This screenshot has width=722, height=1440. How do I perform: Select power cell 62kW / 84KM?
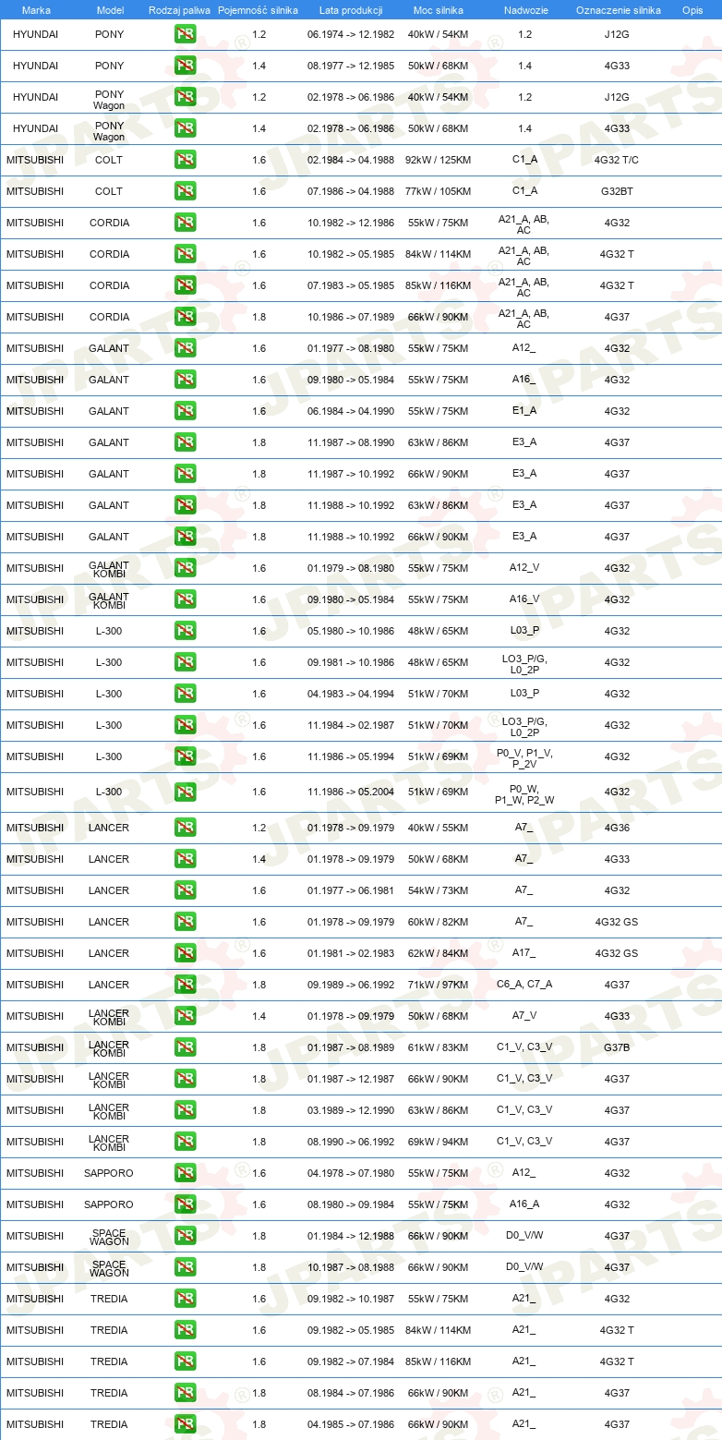(439, 953)
